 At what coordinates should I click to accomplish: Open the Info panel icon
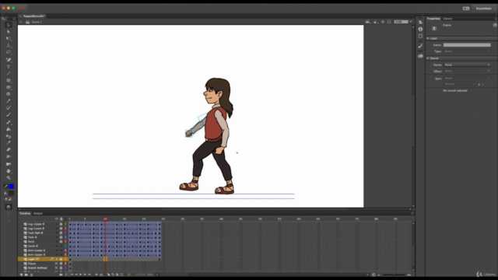point(420,30)
